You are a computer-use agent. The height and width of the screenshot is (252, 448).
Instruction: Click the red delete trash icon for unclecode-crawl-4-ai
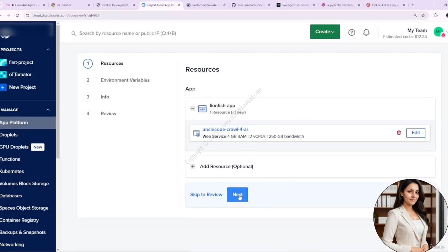pos(399,133)
